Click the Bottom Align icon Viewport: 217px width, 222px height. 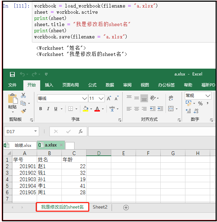point(144,98)
